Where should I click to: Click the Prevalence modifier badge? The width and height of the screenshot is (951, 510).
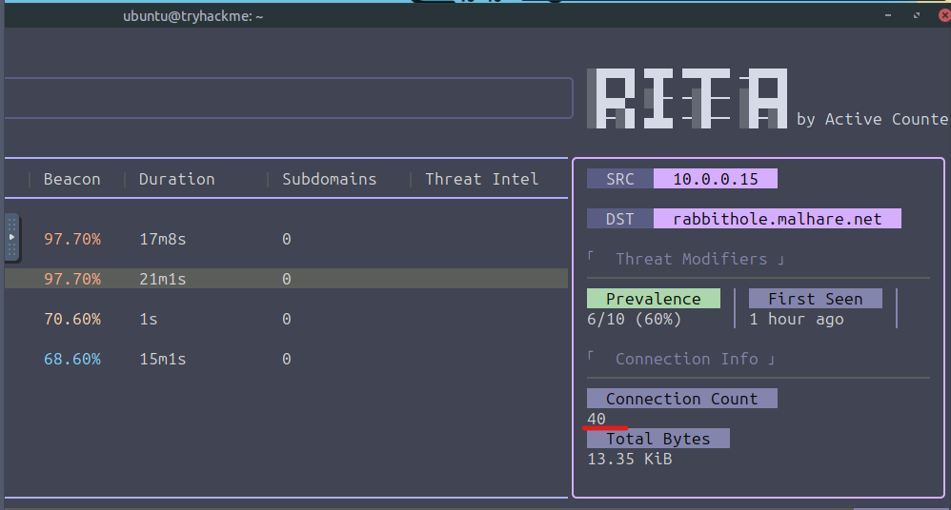pyautogui.click(x=653, y=299)
